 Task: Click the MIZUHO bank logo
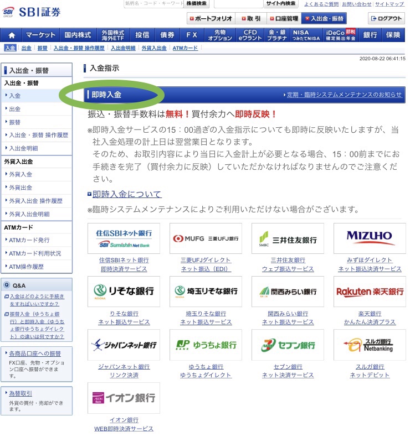click(x=370, y=238)
